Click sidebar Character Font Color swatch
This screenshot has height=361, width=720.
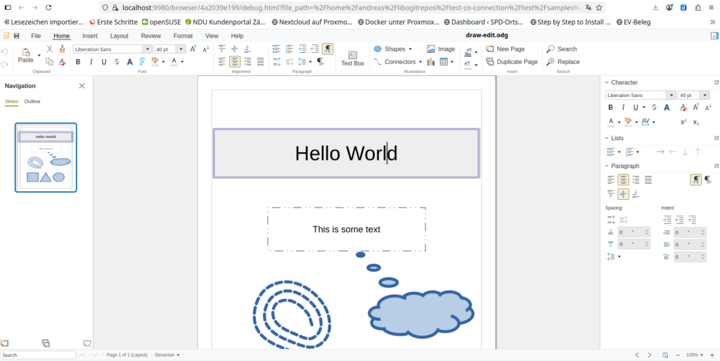611,122
